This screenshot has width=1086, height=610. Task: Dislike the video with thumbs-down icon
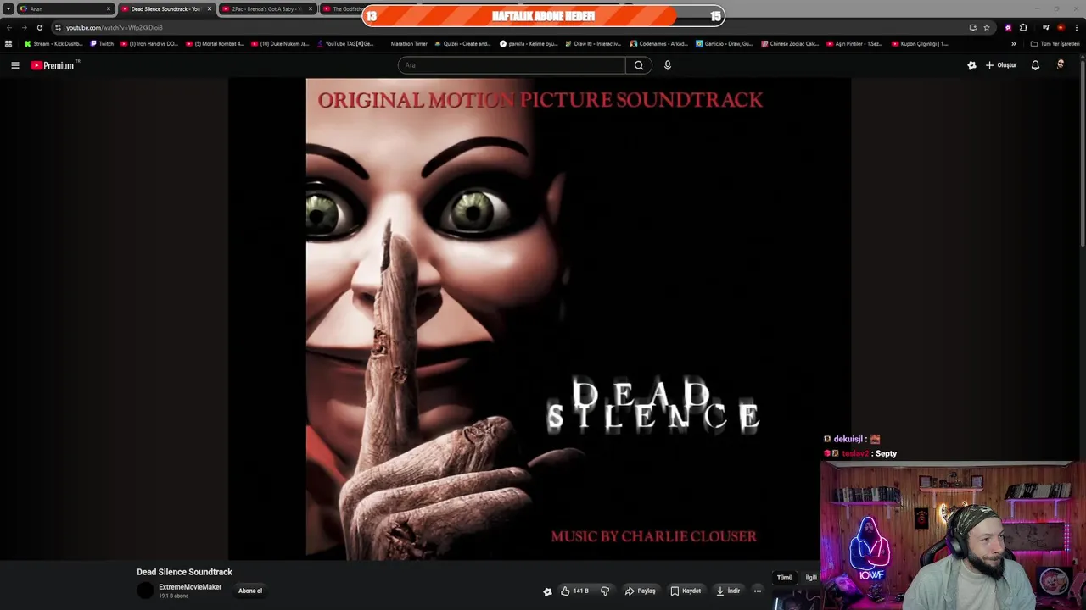[605, 591]
